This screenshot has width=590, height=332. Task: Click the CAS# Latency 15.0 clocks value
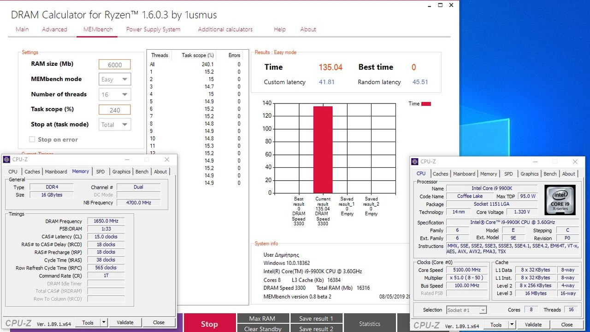(106, 237)
